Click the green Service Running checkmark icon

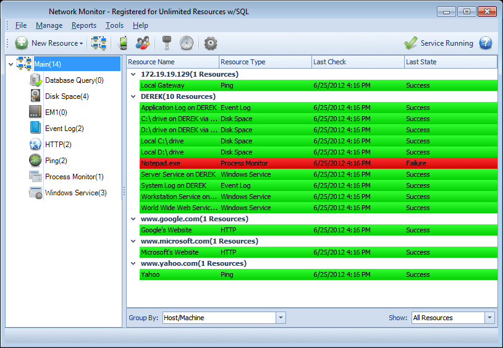pyautogui.click(x=410, y=43)
